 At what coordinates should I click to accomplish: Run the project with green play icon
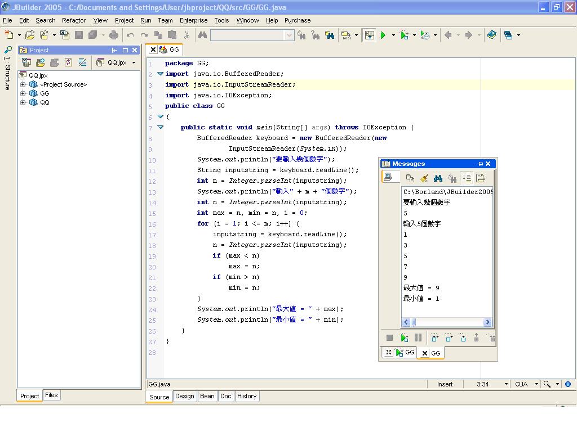(x=383, y=35)
